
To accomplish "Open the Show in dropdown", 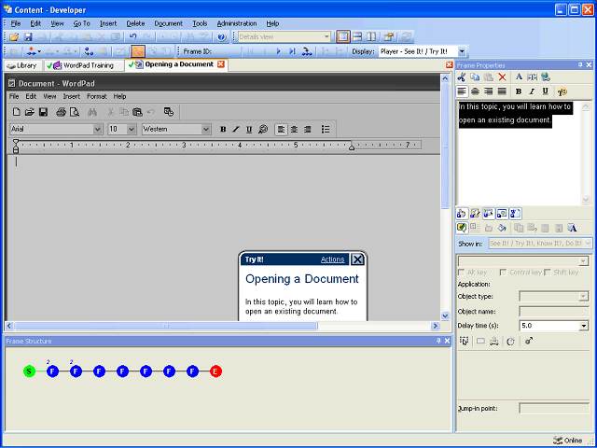I will coord(588,243).
